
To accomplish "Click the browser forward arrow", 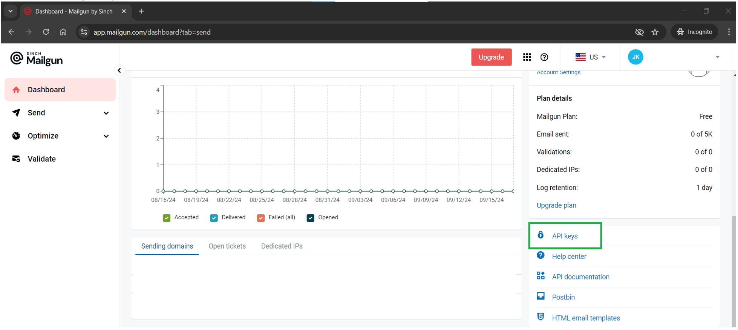I will [29, 32].
